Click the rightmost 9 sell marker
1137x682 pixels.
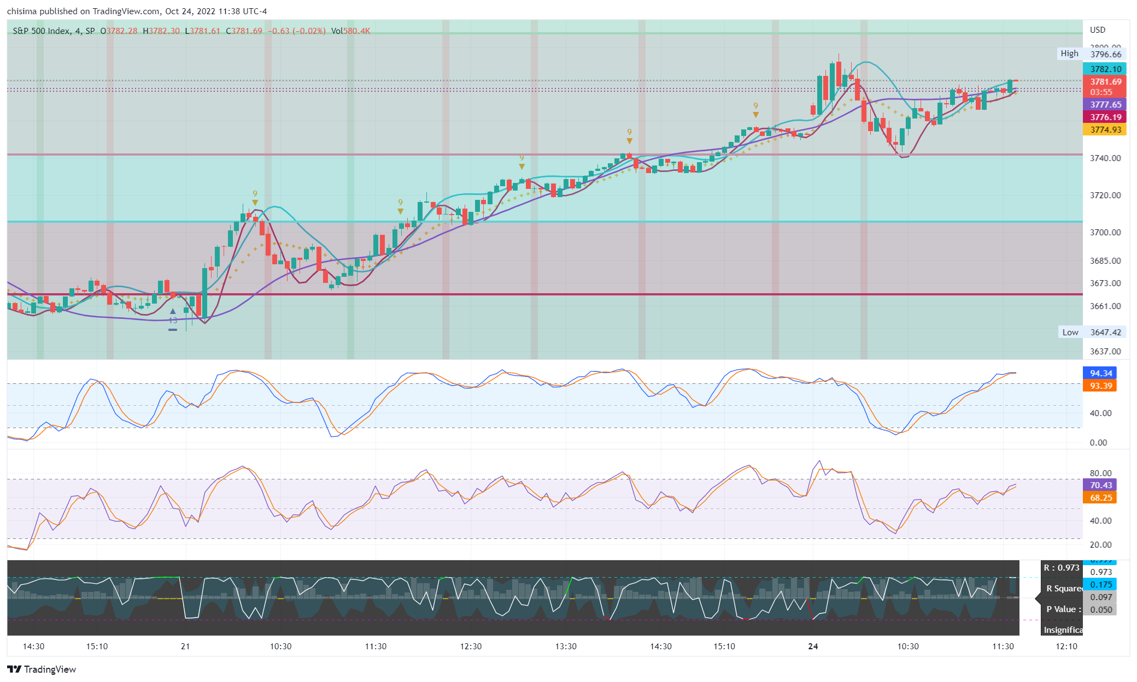pyautogui.click(x=755, y=109)
